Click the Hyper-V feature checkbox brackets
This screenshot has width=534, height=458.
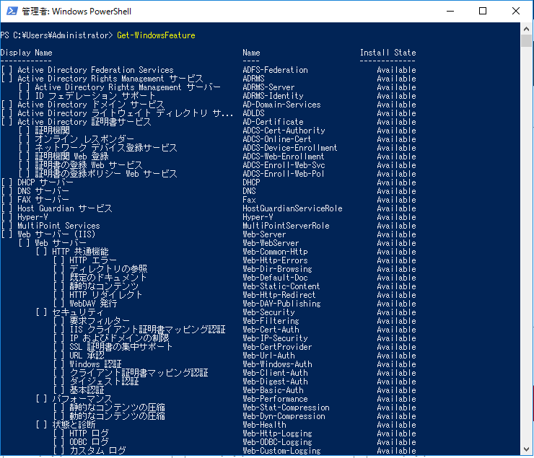point(6,217)
